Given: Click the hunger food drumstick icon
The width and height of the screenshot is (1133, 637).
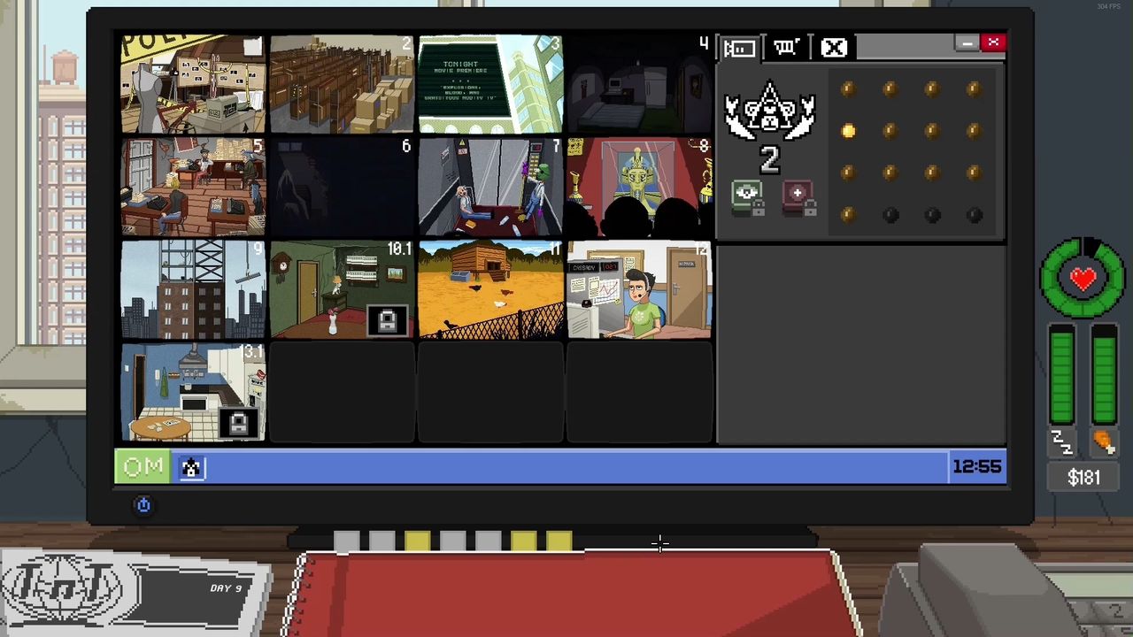Looking at the screenshot, I should click(x=1104, y=442).
